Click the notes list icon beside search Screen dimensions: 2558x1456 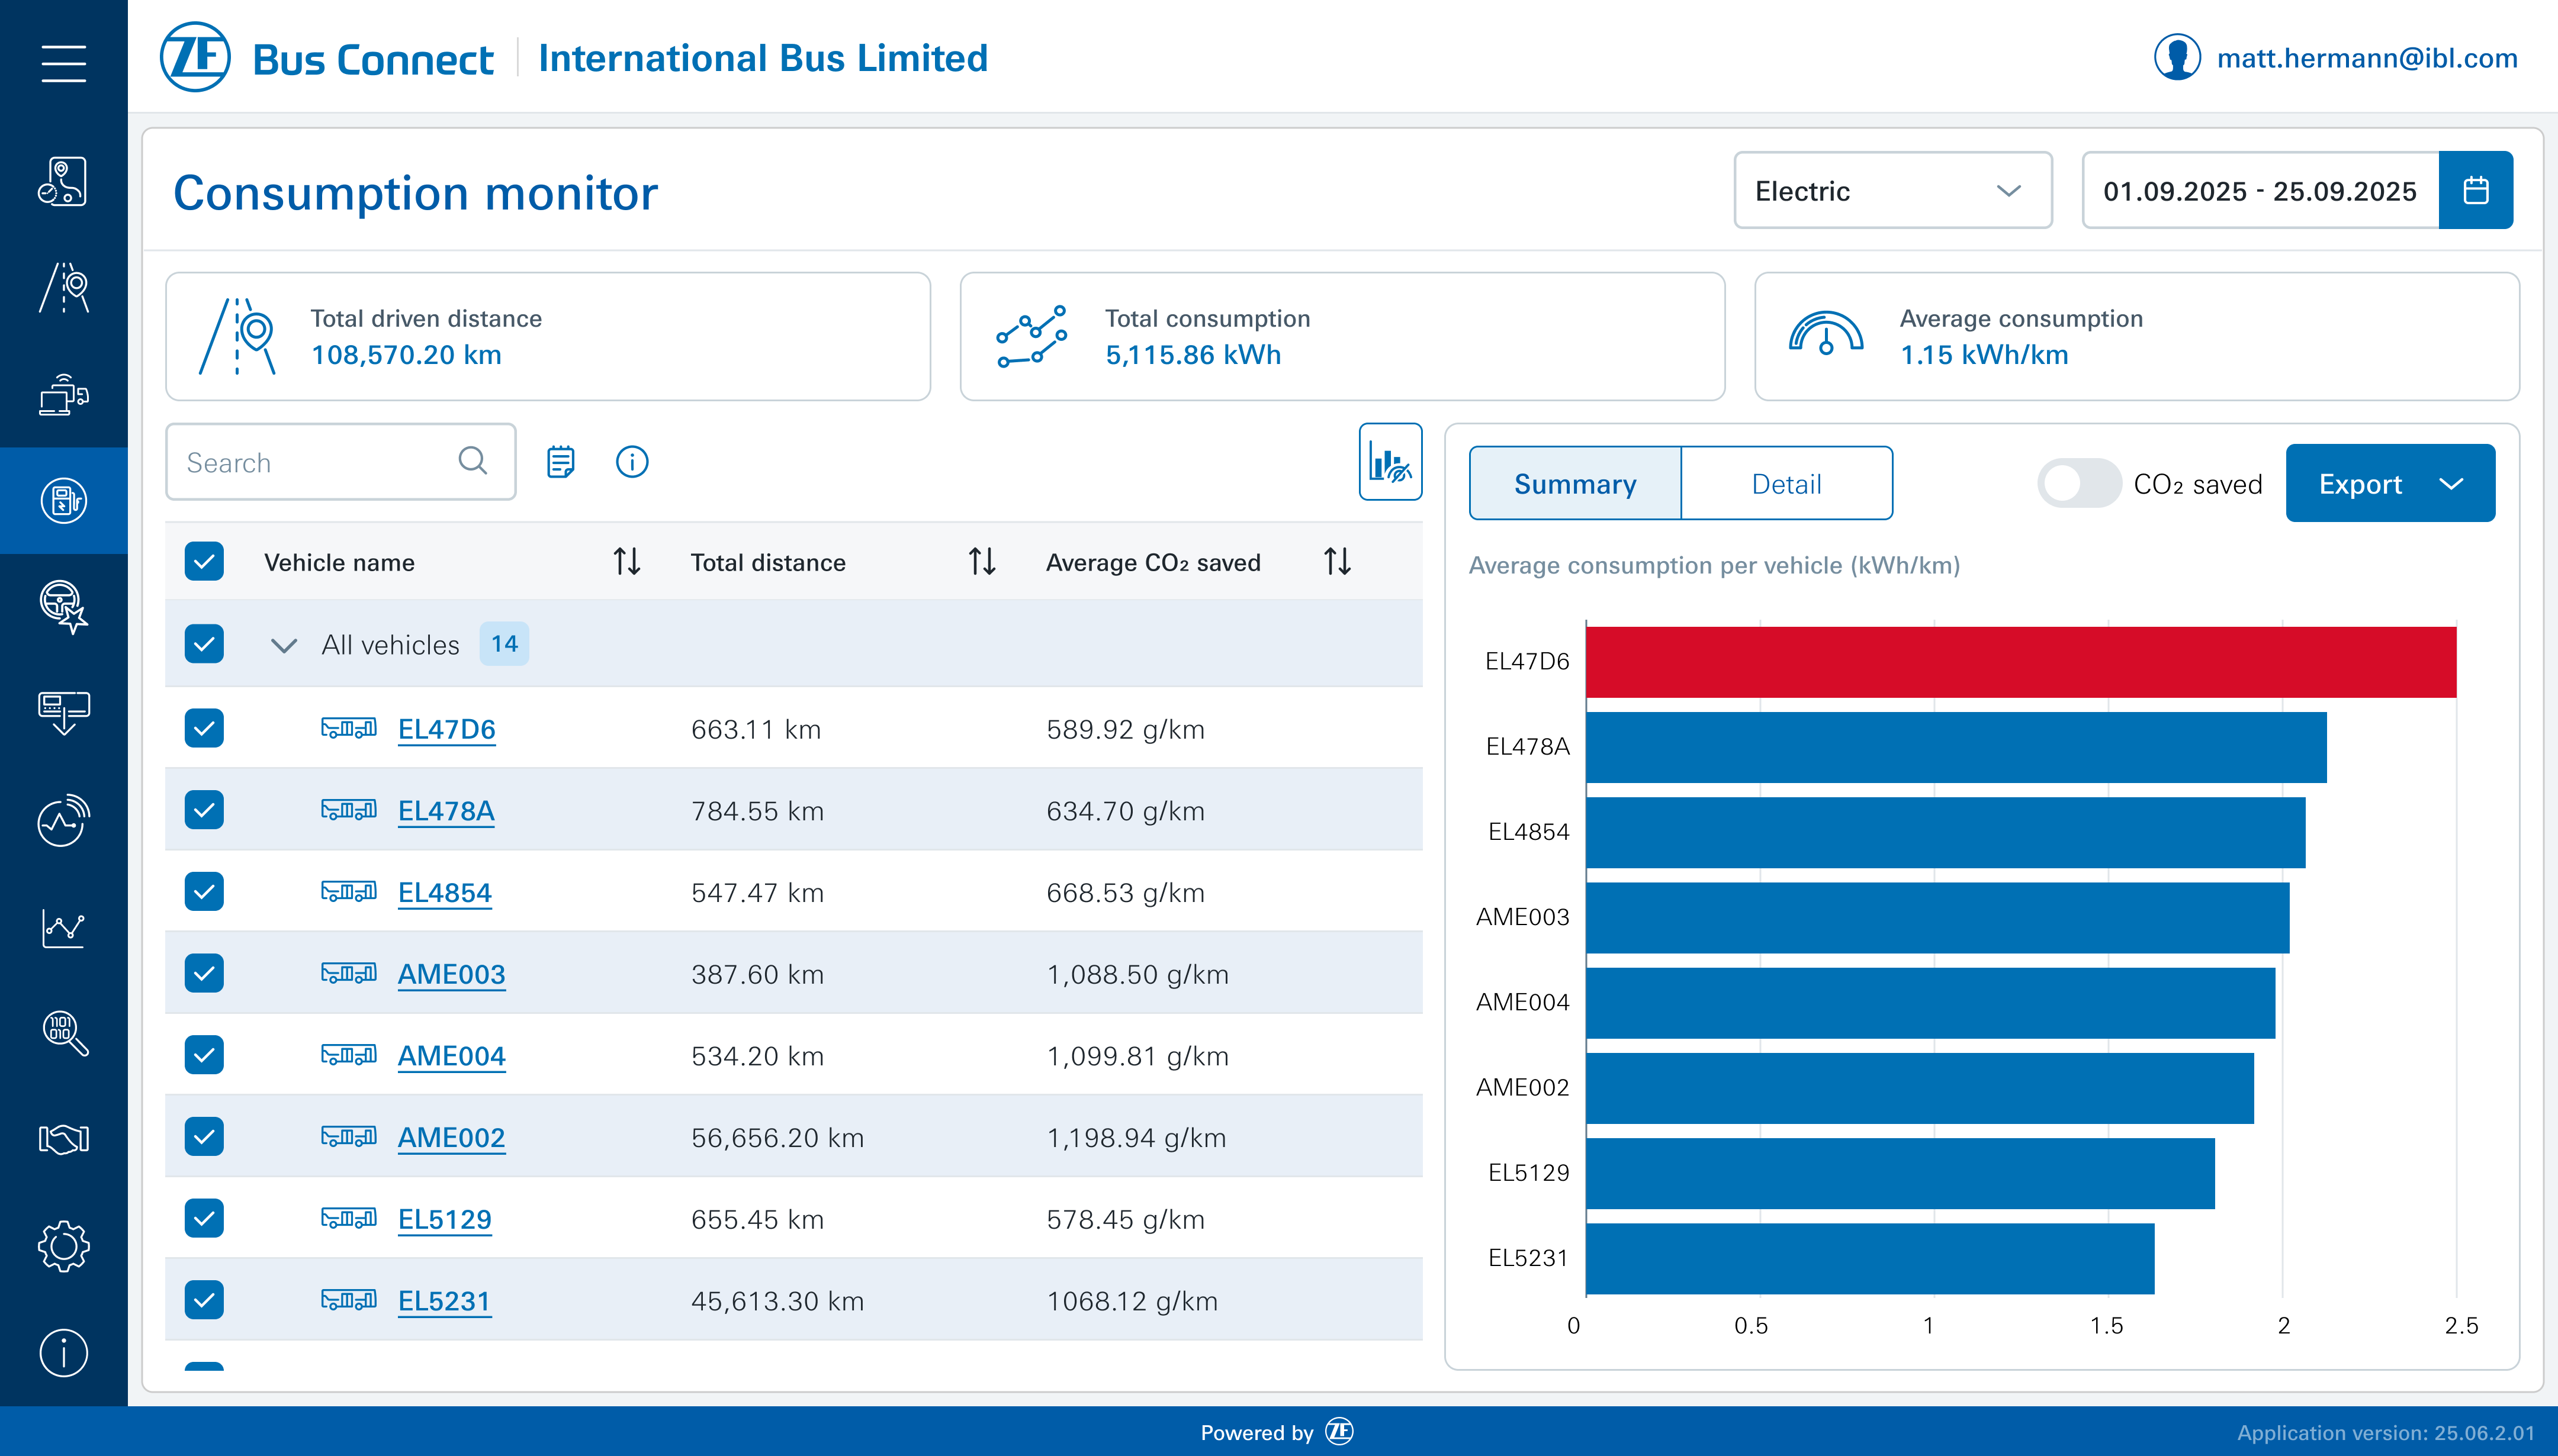coord(560,462)
